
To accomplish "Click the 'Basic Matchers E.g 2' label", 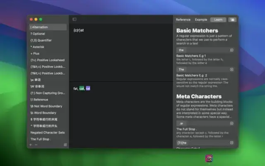I will pyautogui.click(x=192, y=75).
